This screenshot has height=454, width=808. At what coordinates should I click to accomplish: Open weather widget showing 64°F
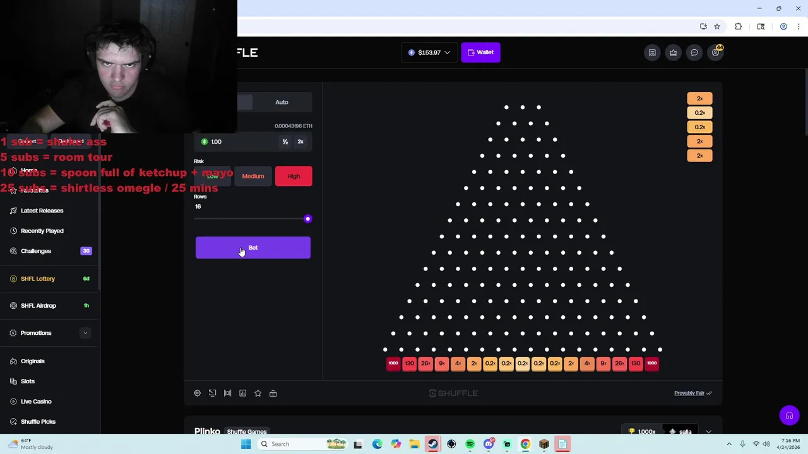pyautogui.click(x=30, y=444)
